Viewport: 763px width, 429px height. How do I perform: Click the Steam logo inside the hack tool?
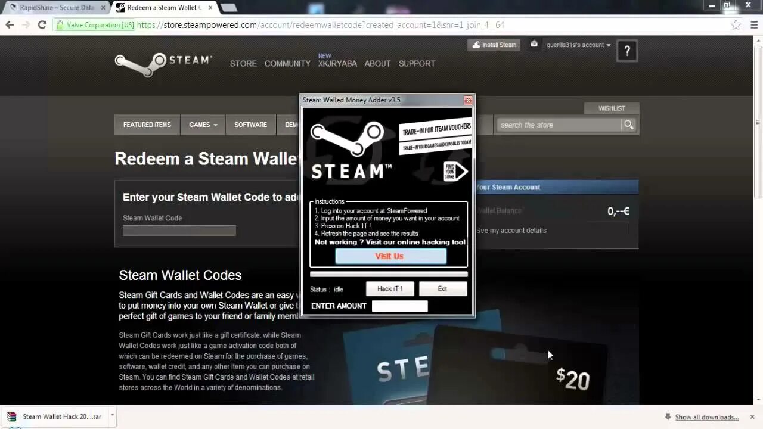(x=351, y=150)
